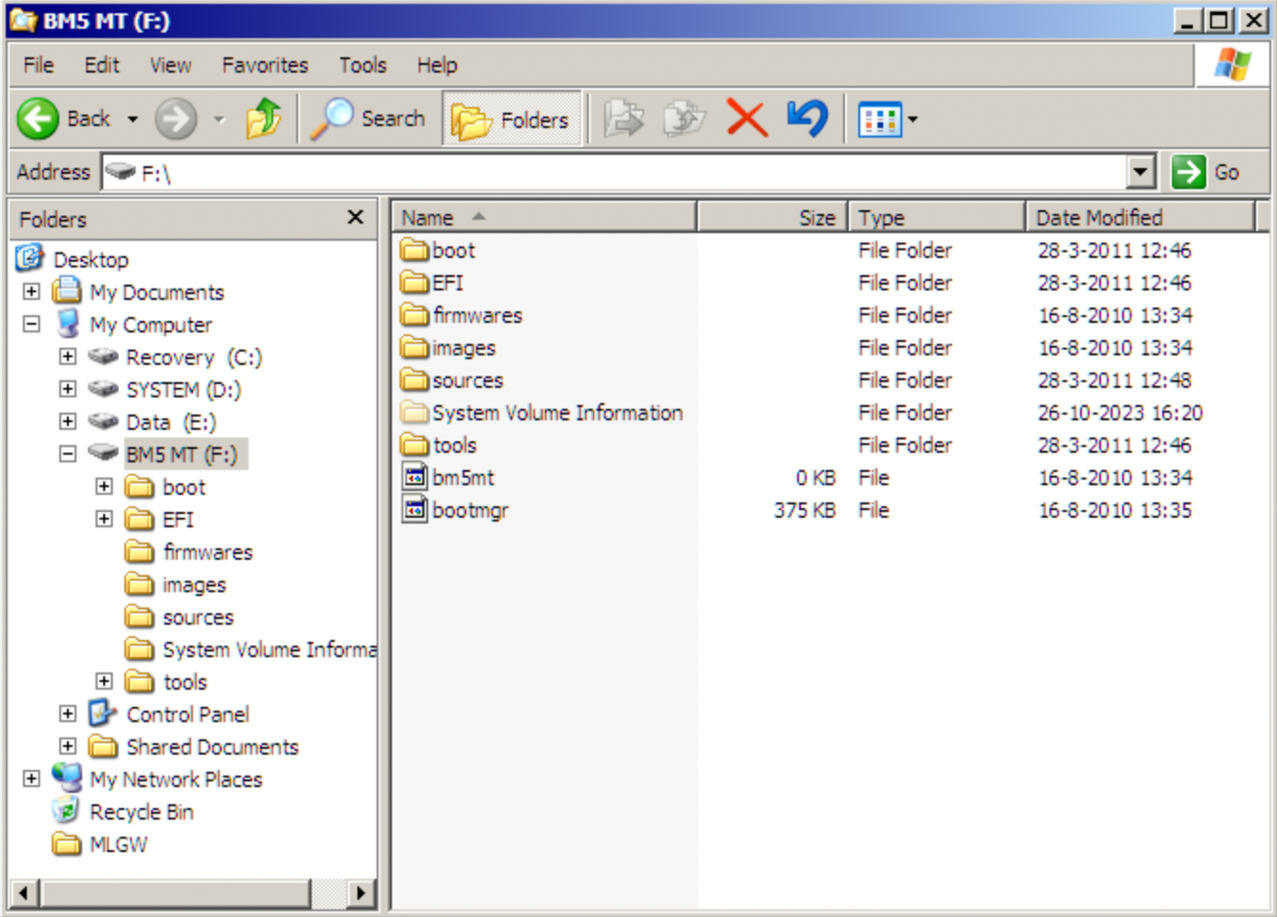Select the Recycle Bin icon

point(66,811)
